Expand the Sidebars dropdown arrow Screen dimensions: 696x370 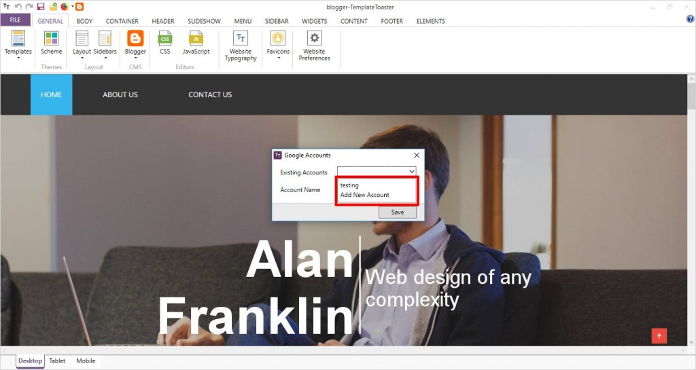click(x=105, y=58)
